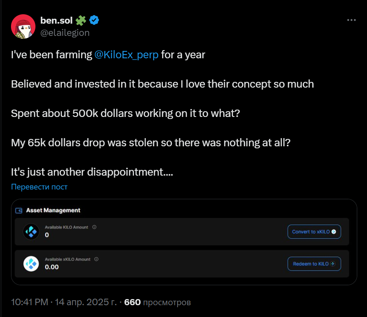Click the ben.sol display name
Image resolution: width=367 pixels, height=317 pixels.
pyautogui.click(x=57, y=20)
